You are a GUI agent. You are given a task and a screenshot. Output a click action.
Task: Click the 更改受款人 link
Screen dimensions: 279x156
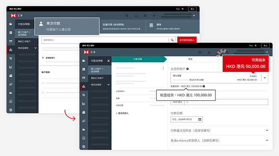click(x=122, y=113)
